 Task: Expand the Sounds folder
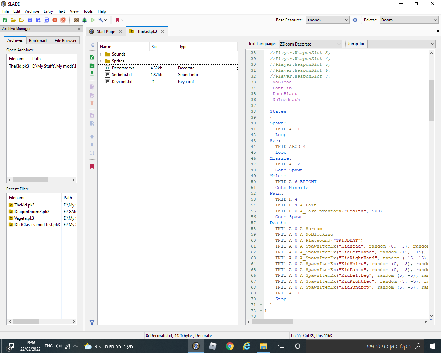tap(101, 54)
